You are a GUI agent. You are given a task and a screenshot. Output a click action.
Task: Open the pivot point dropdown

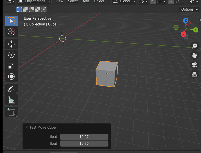143,2
